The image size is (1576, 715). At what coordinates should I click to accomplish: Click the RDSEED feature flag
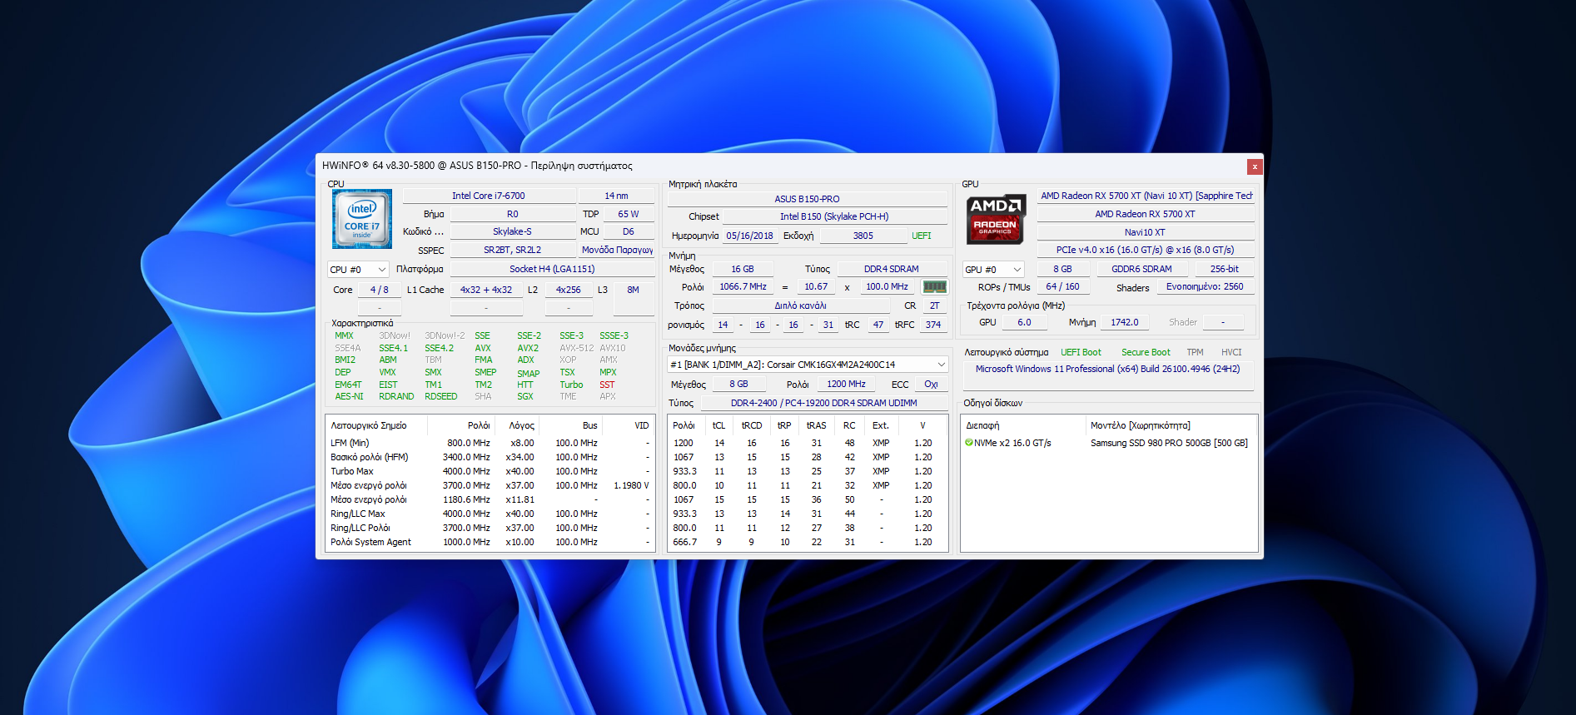click(x=440, y=396)
